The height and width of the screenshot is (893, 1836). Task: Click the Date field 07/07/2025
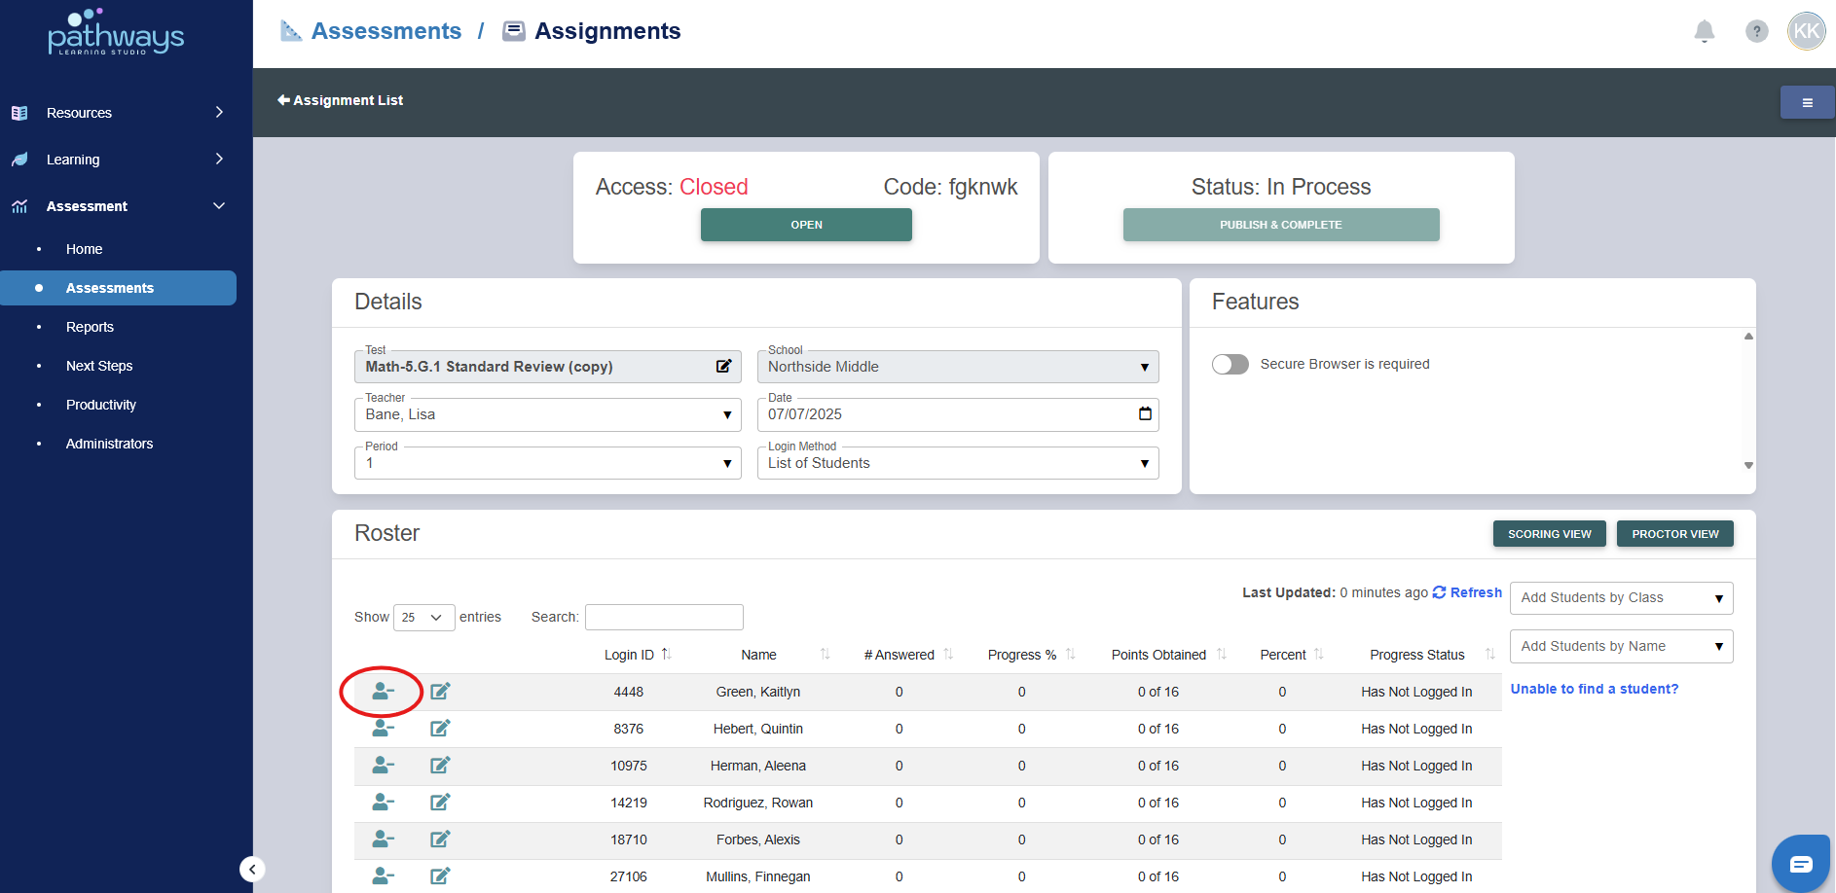958,414
